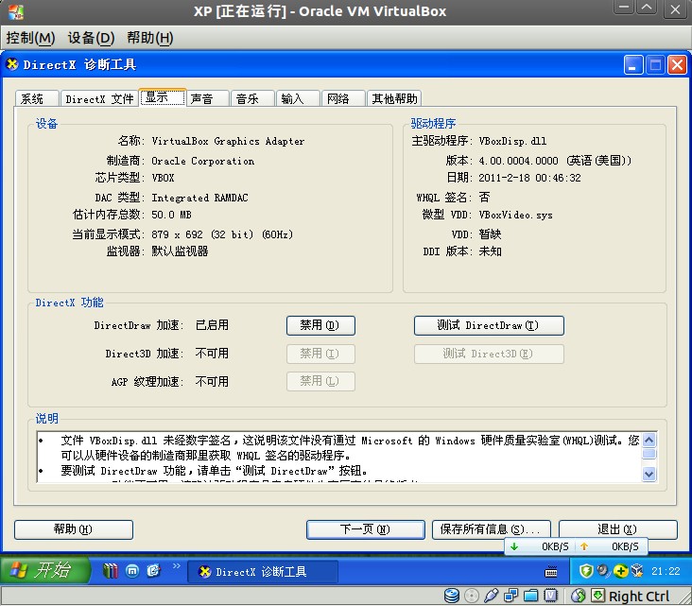Click the keyboard language bar icon
The image size is (692, 606).
tap(551, 572)
